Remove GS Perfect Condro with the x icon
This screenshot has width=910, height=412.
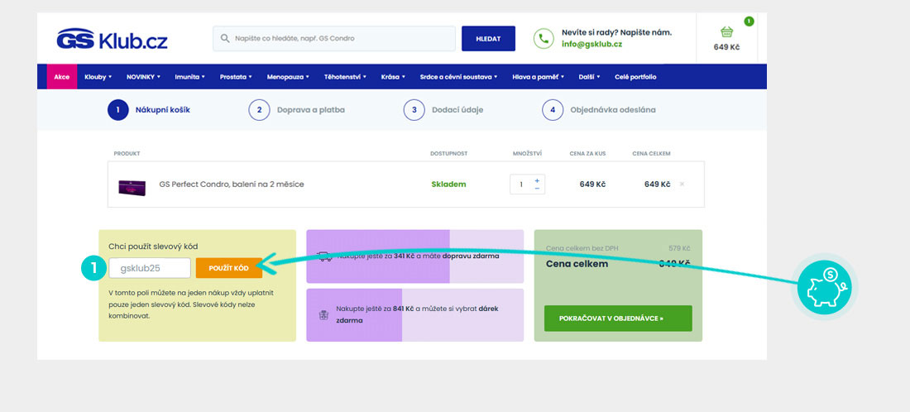click(682, 184)
